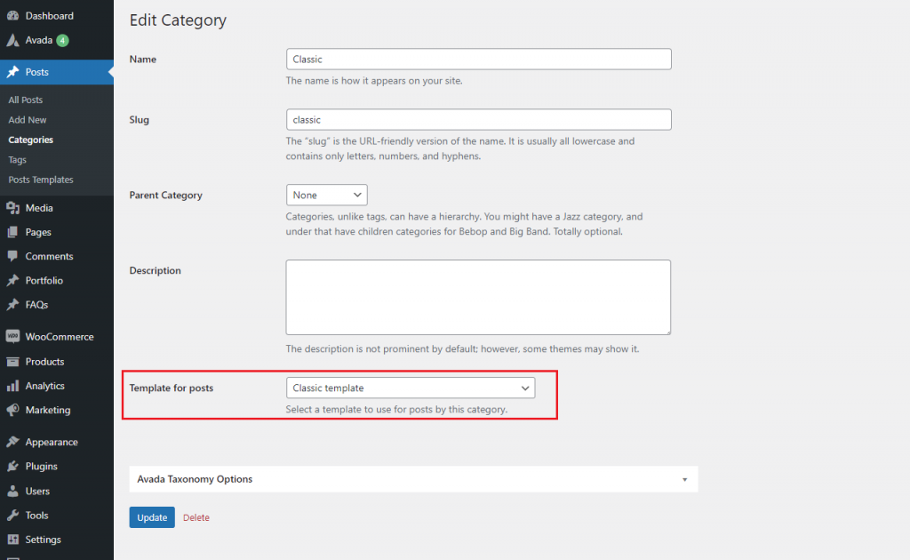
Task: Click the Plugins plug icon
Action: pos(12,466)
